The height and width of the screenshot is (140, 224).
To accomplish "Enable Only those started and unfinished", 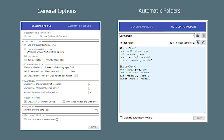I will (x=64, y=101).
